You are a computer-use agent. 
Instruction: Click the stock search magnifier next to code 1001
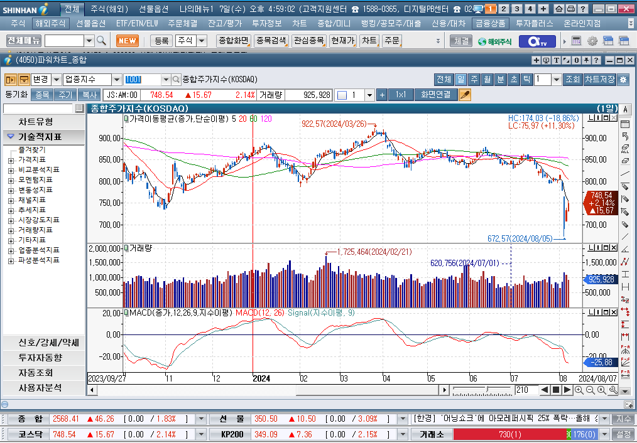176,80
